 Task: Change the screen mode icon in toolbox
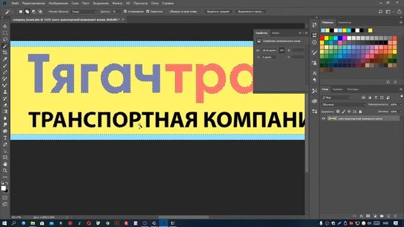(5, 204)
